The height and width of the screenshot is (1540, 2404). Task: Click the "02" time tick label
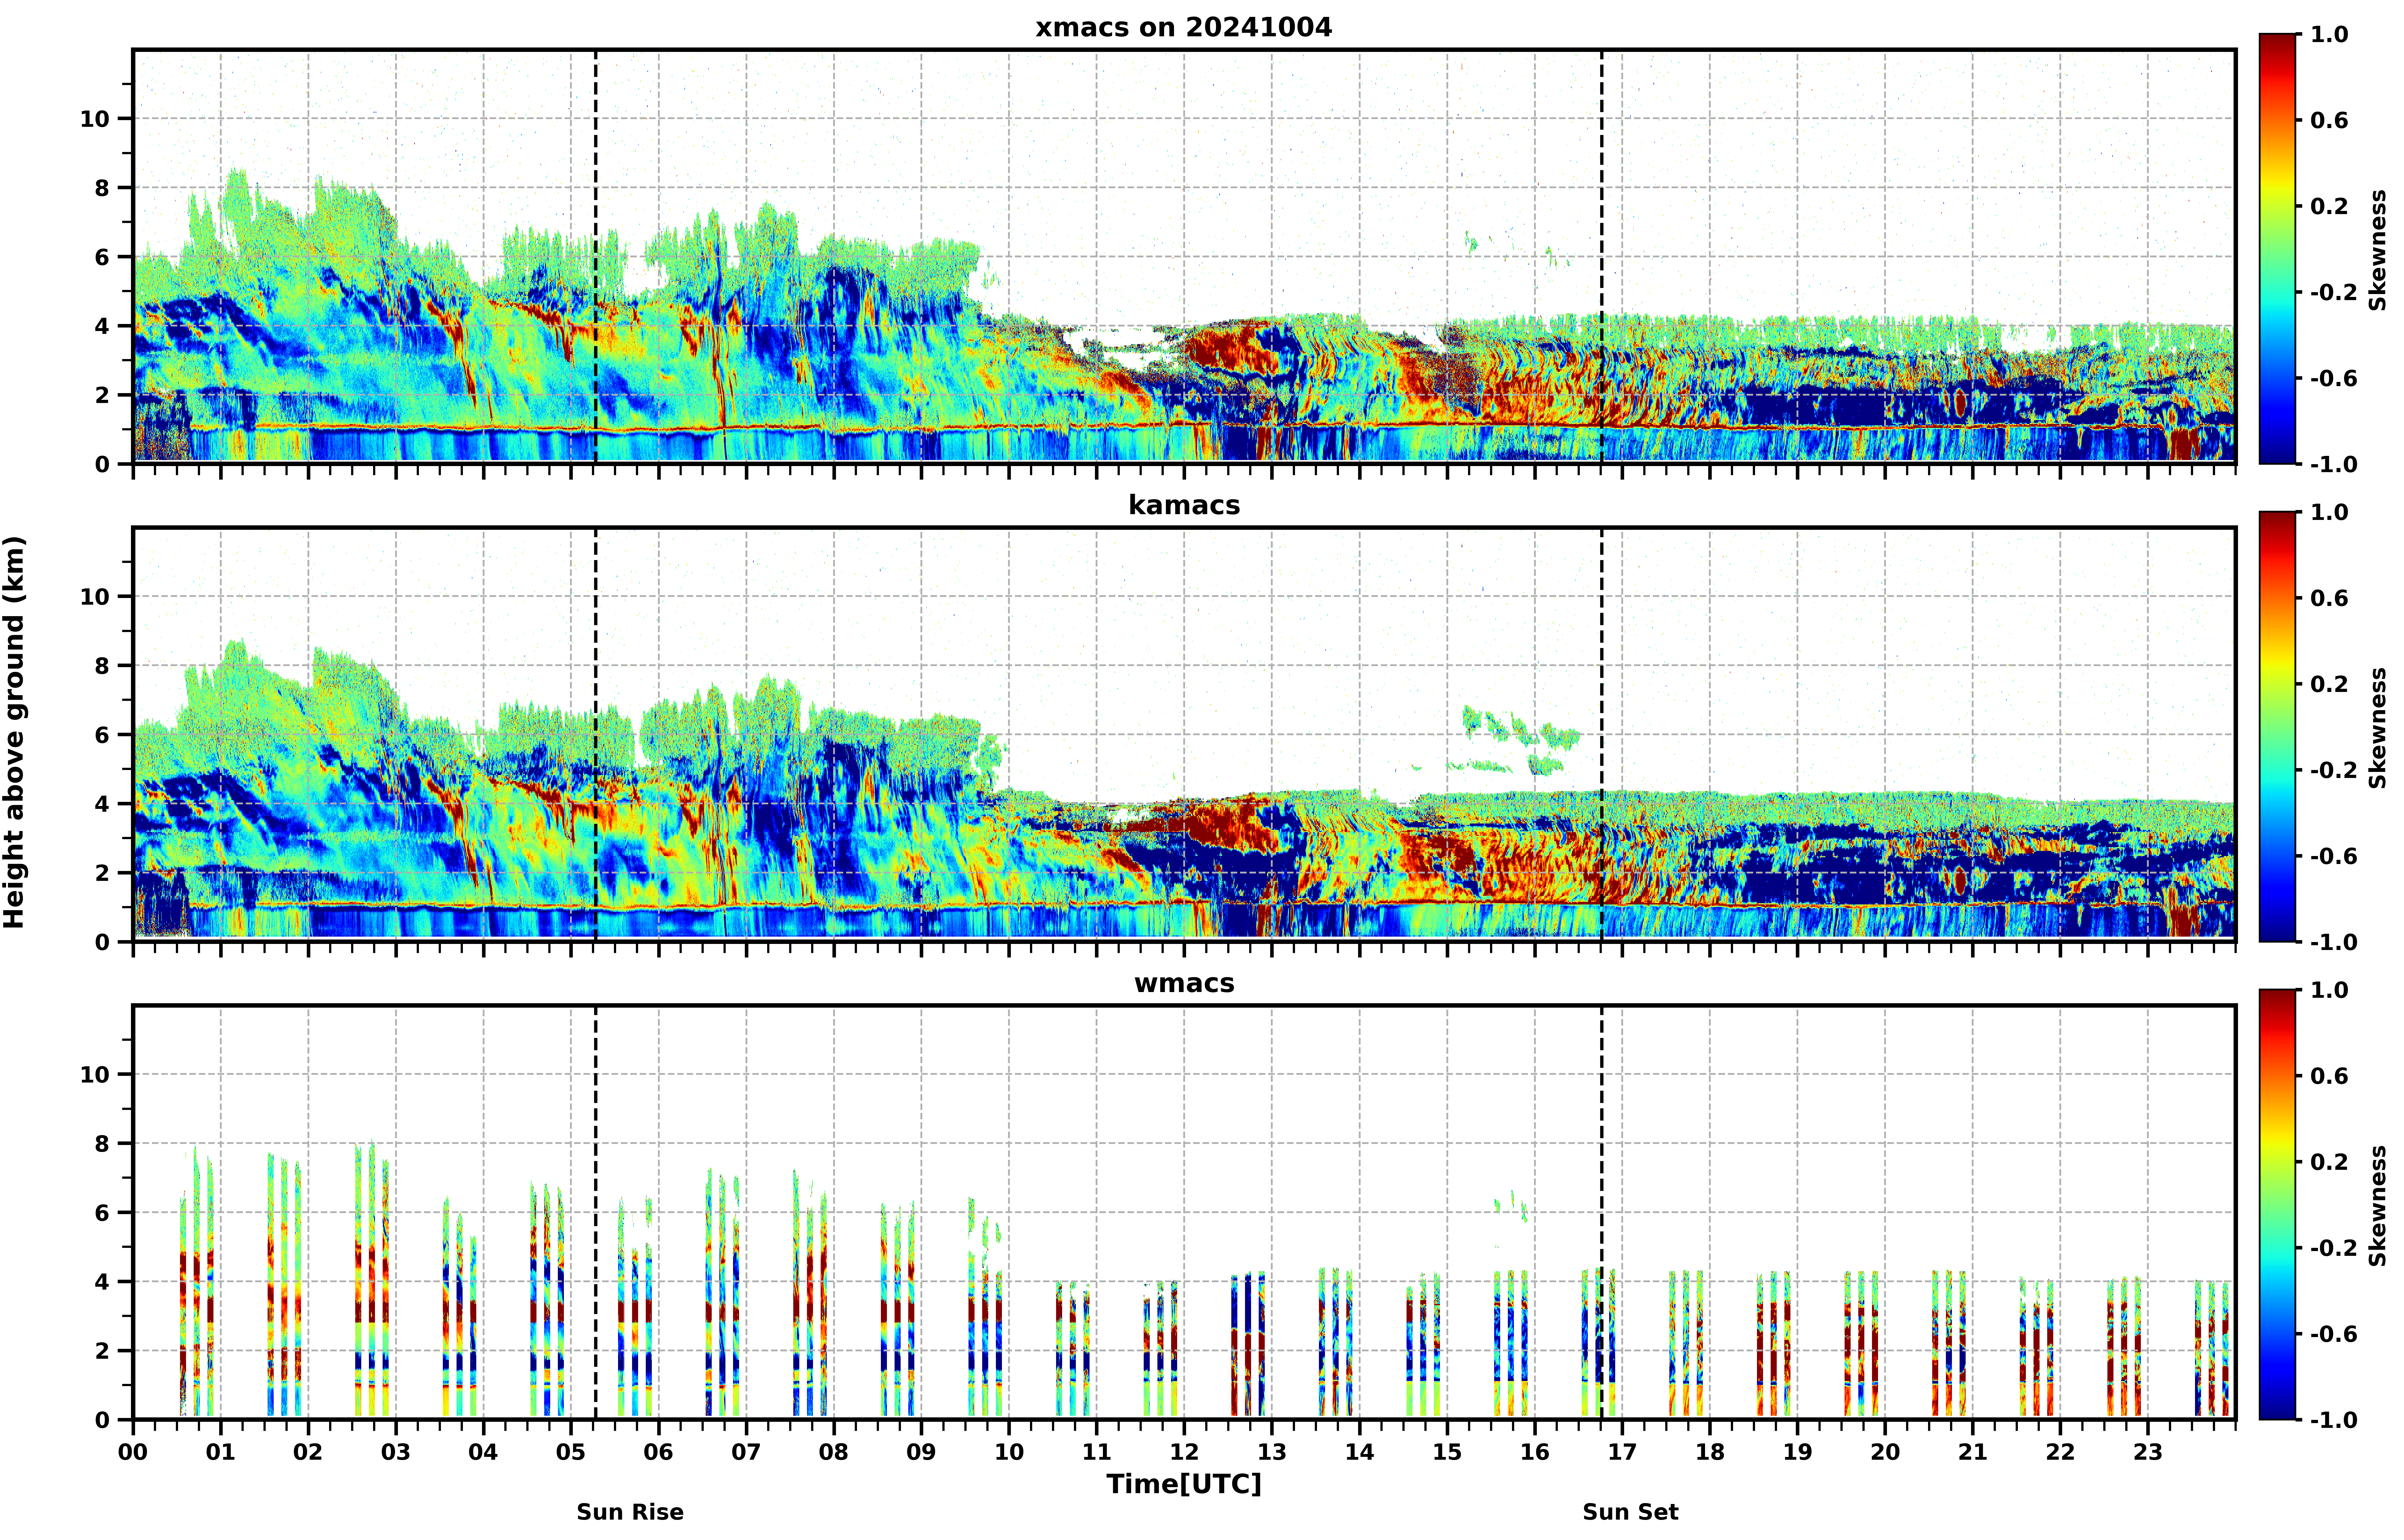308,1452
